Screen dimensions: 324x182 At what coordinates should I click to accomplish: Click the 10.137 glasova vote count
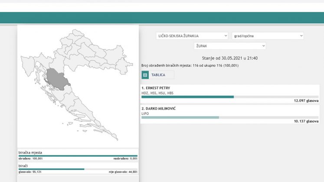point(306,121)
